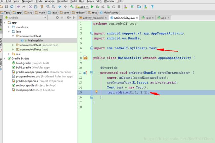The width and height of the screenshot is (215, 143).
Task: Click the Undo arrow icon
Action: (19, 7)
